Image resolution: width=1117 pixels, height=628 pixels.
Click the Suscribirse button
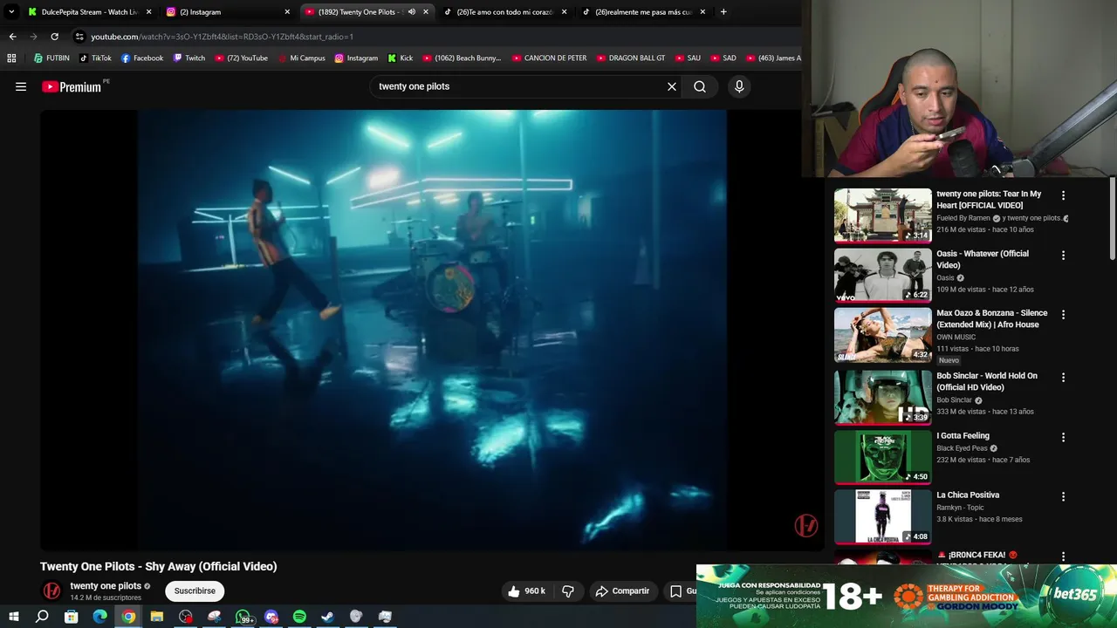(x=195, y=590)
